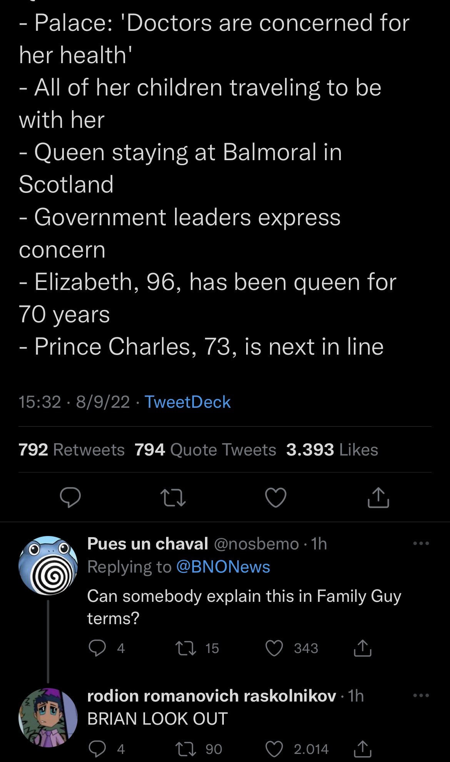View the 792 Retweets list

(72, 449)
